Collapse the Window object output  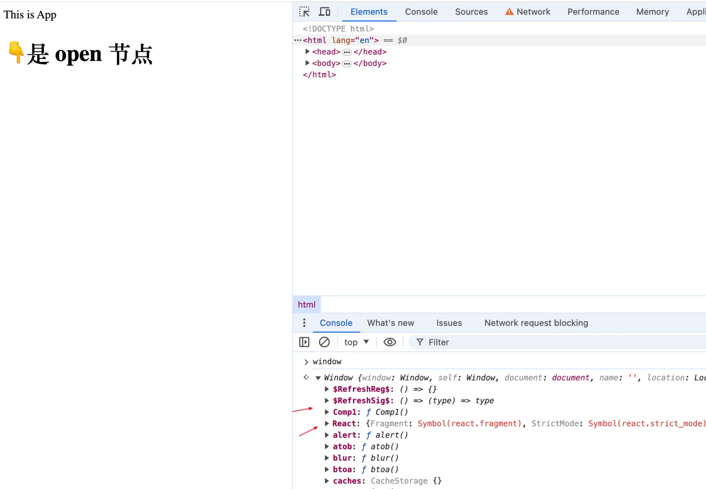click(x=318, y=378)
